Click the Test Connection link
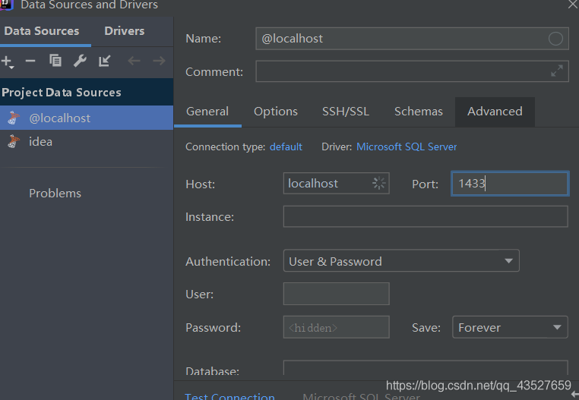This screenshot has width=579, height=400. pos(230,395)
